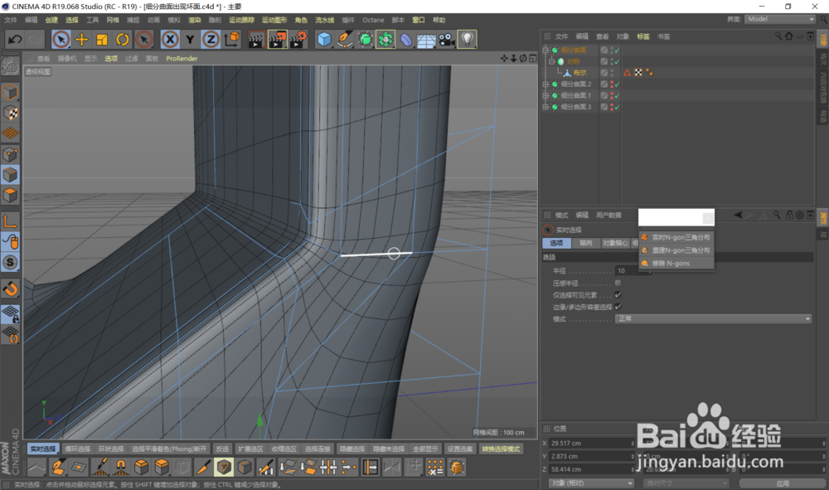This screenshot has width=829, height=490.
Task: Select Texture mode checkered cube icon
Action: [11, 113]
